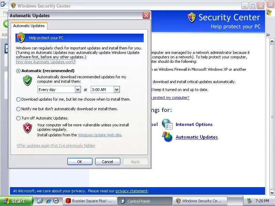Launch Internet Explorer from quick launch

tap(48, 201)
